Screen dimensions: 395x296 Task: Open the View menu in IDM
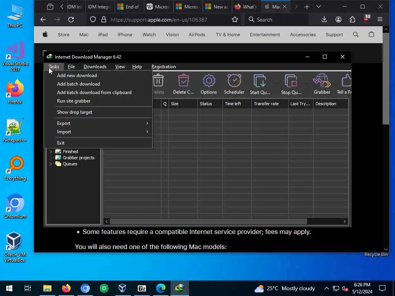120,67
